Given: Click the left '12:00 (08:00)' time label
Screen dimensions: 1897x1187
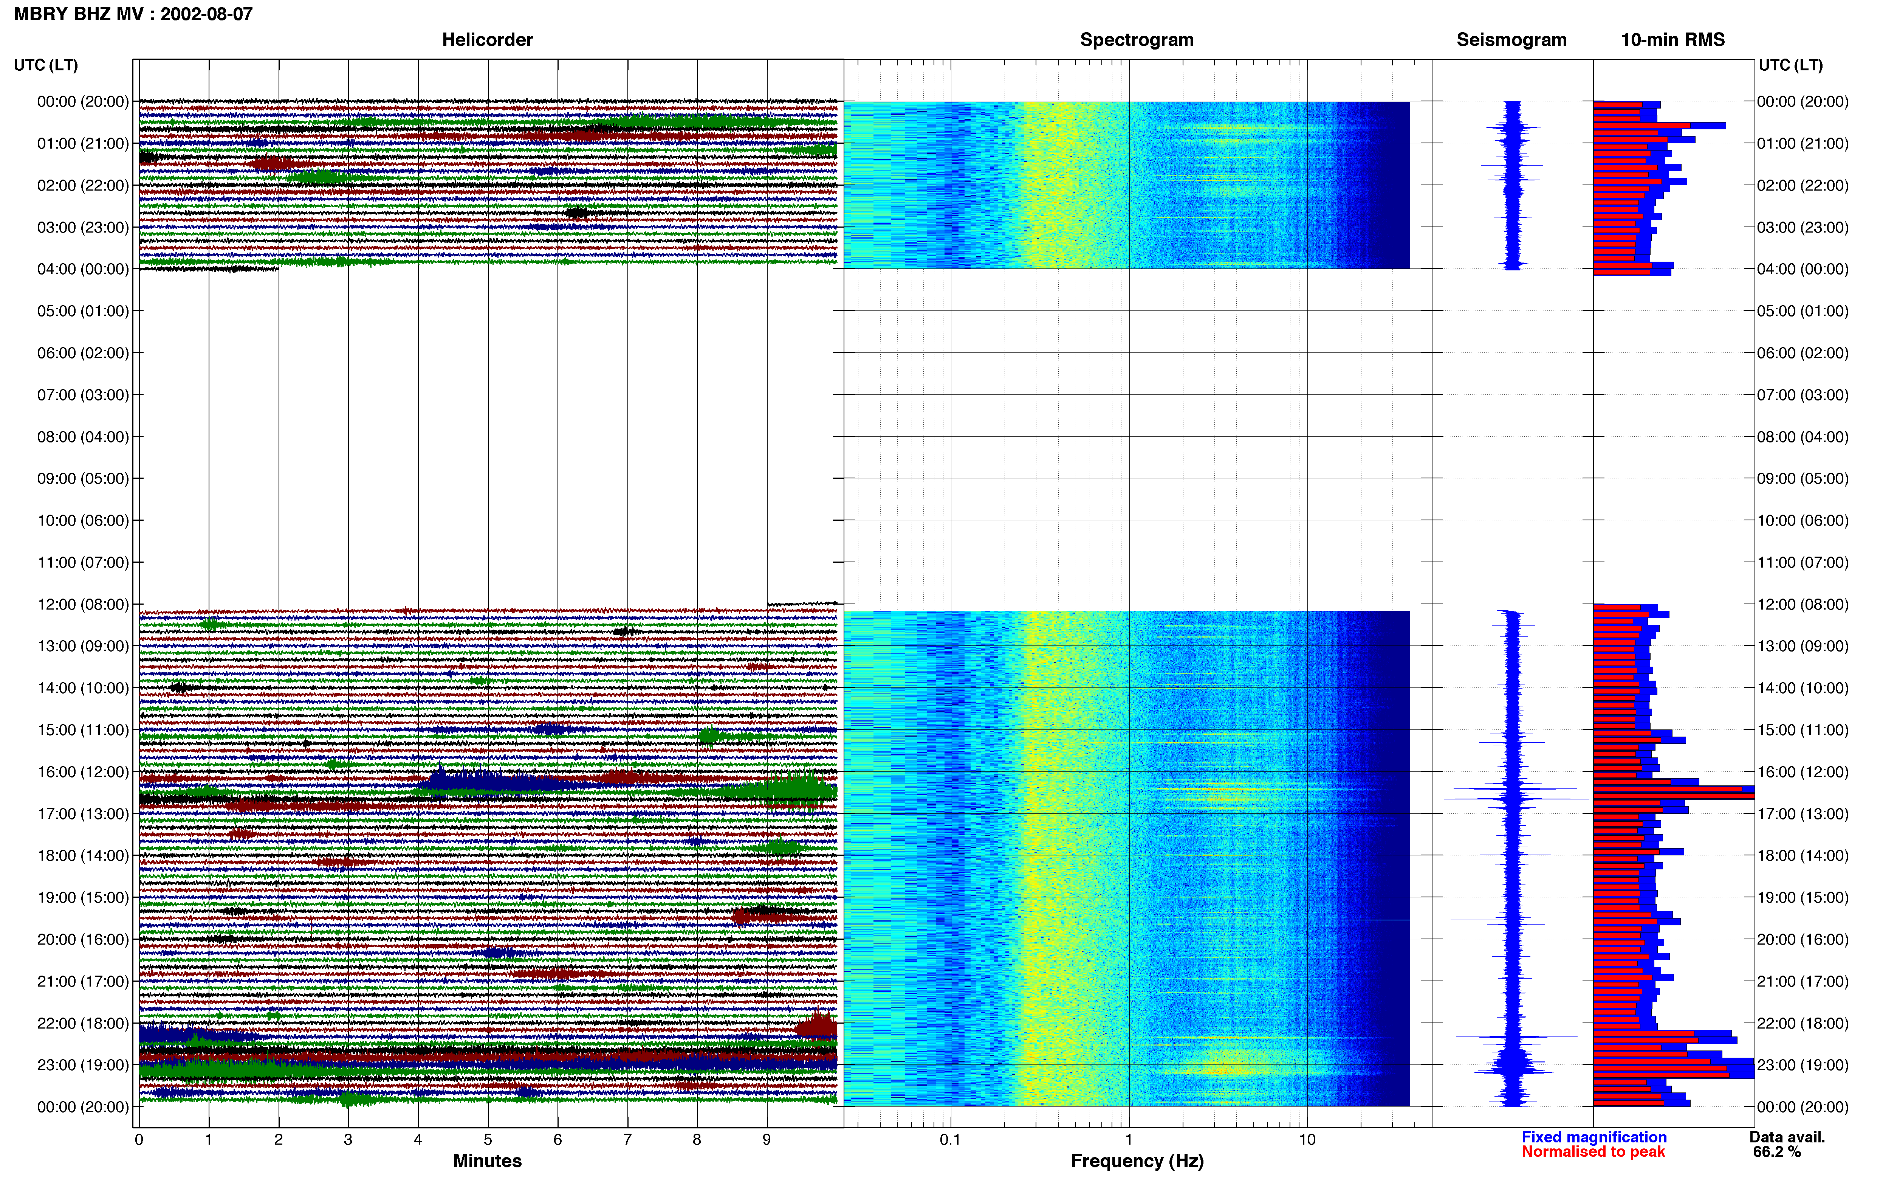Looking at the screenshot, I should 83,605.
